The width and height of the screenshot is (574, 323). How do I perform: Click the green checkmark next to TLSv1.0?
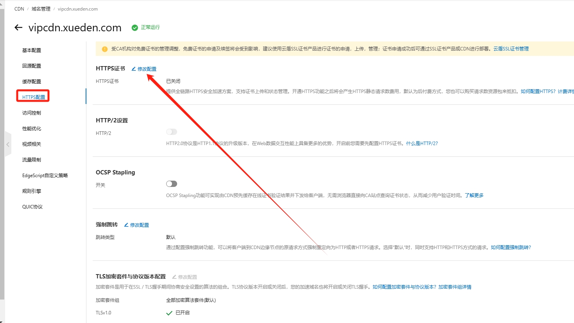(x=169, y=313)
